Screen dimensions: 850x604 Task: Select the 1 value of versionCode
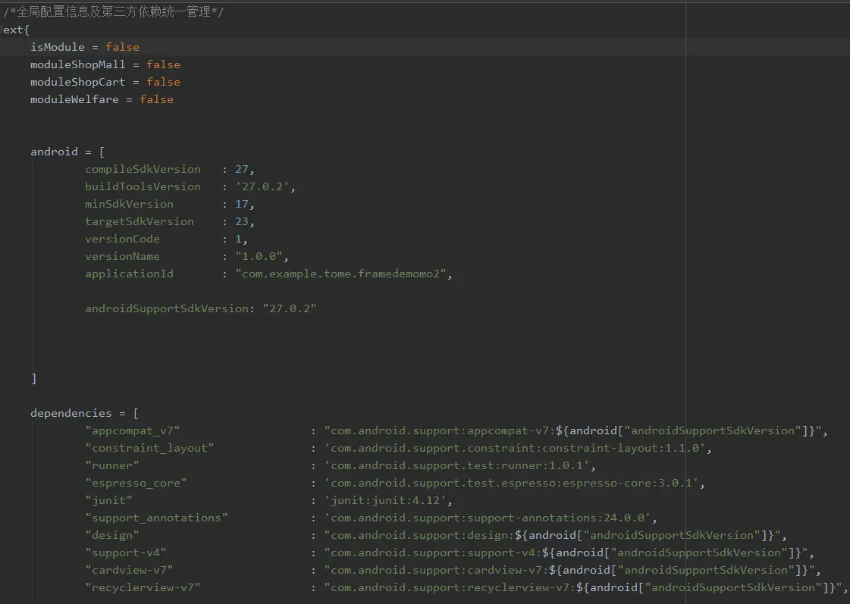click(239, 239)
